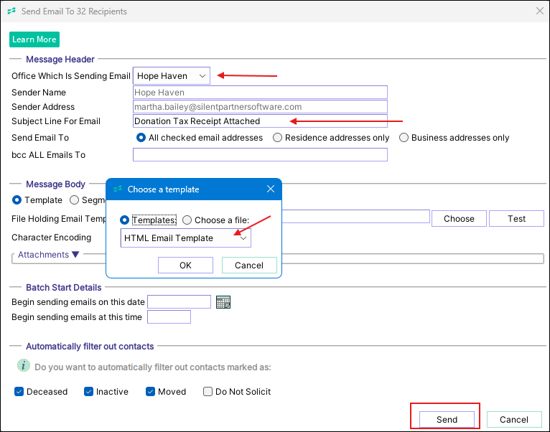Uncheck the Deceased checkbox
The height and width of the screenshot is (432, 550).
18,392
